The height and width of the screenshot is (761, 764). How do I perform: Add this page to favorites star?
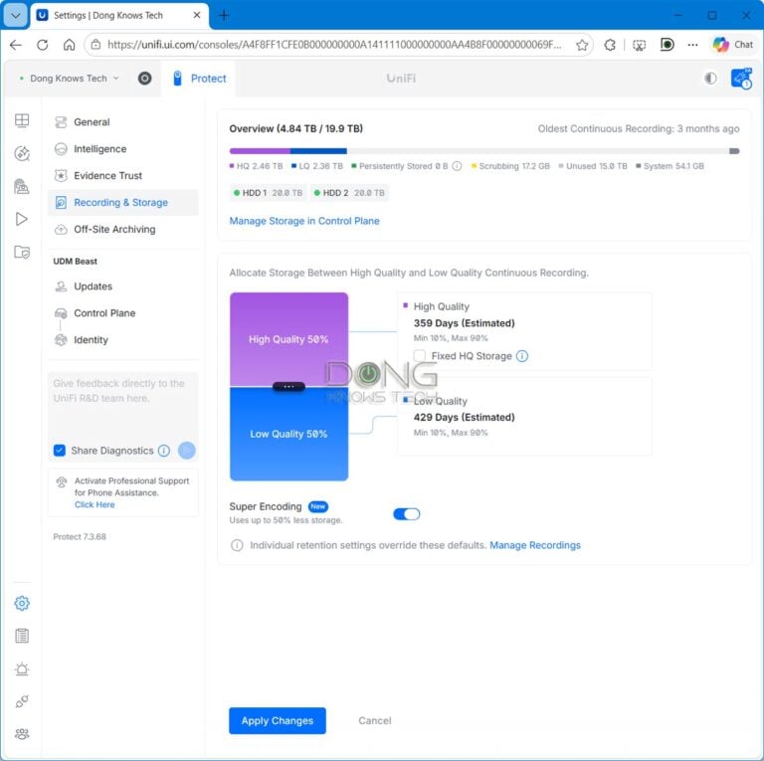581,45
